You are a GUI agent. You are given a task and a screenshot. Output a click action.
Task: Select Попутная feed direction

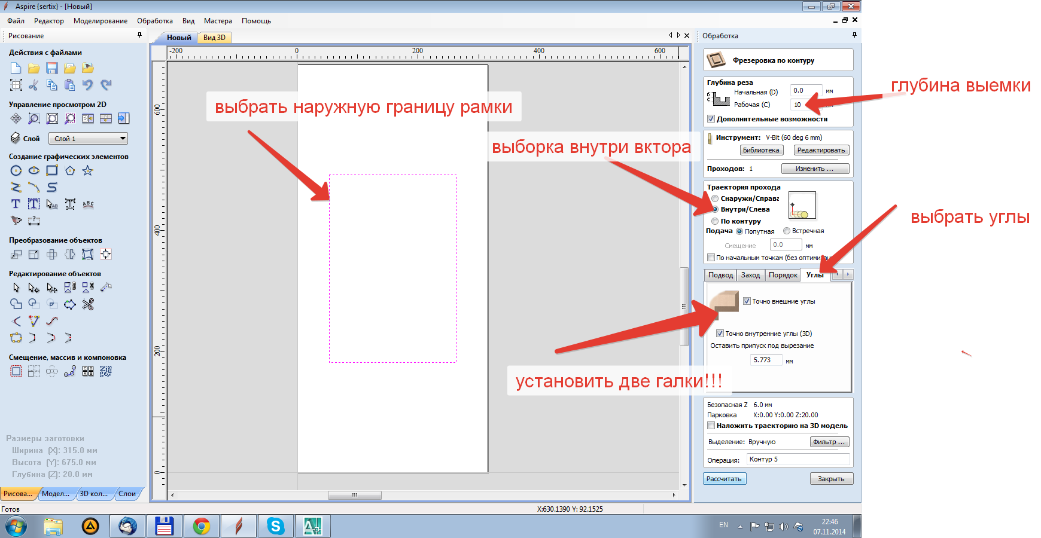[739, 231]
